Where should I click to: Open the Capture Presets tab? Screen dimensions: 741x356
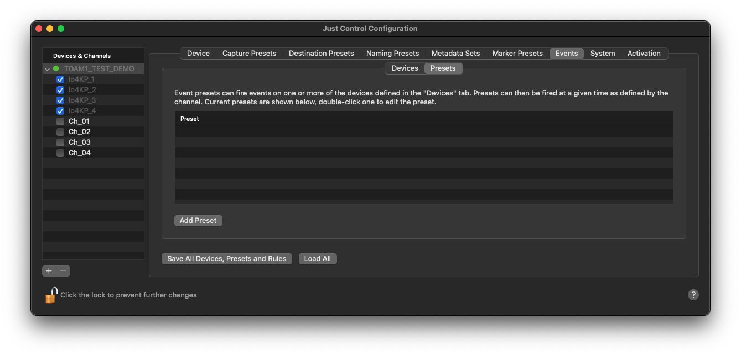[249, 54]
